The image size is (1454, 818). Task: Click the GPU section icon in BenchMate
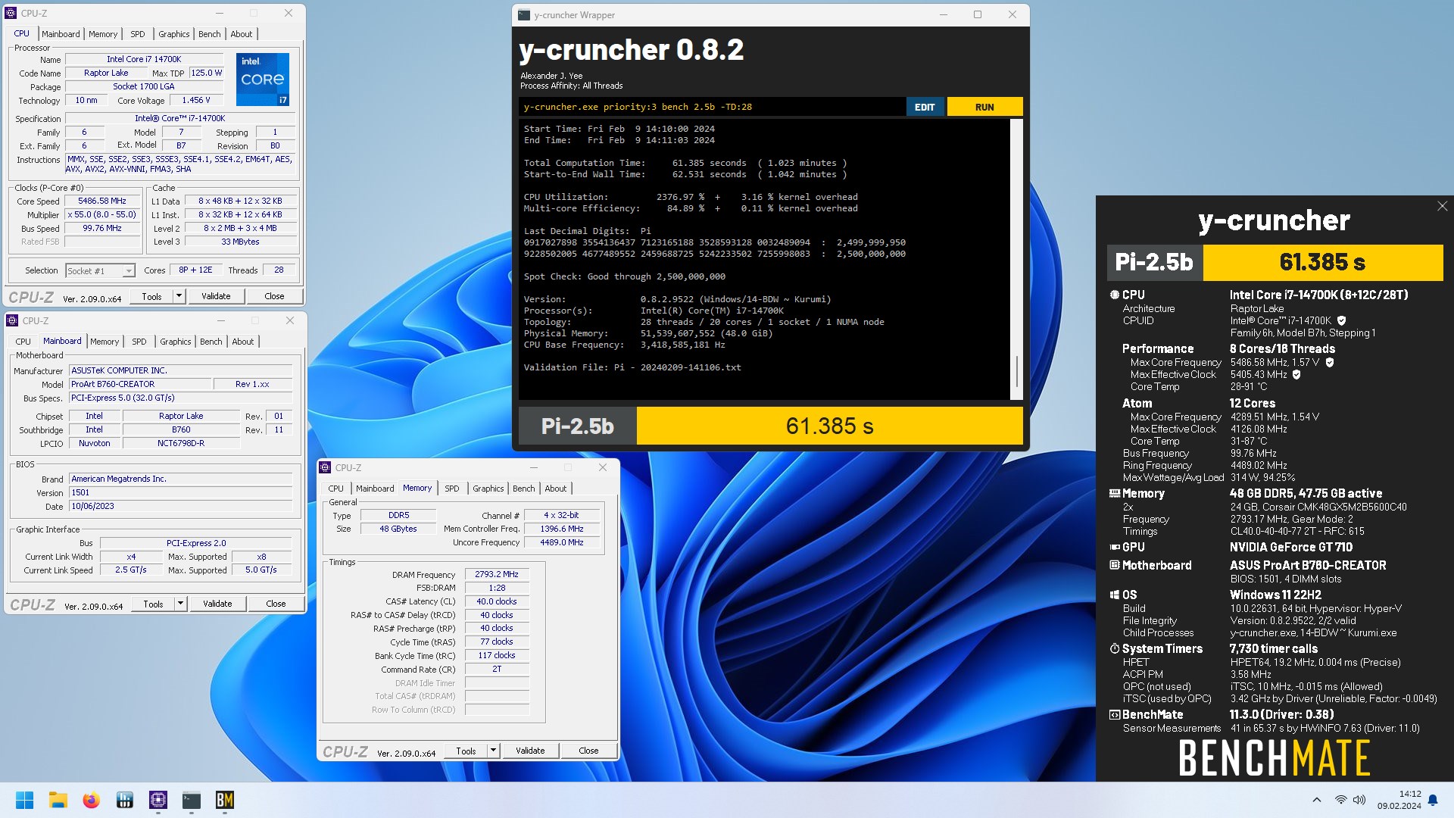[1115, 547]
